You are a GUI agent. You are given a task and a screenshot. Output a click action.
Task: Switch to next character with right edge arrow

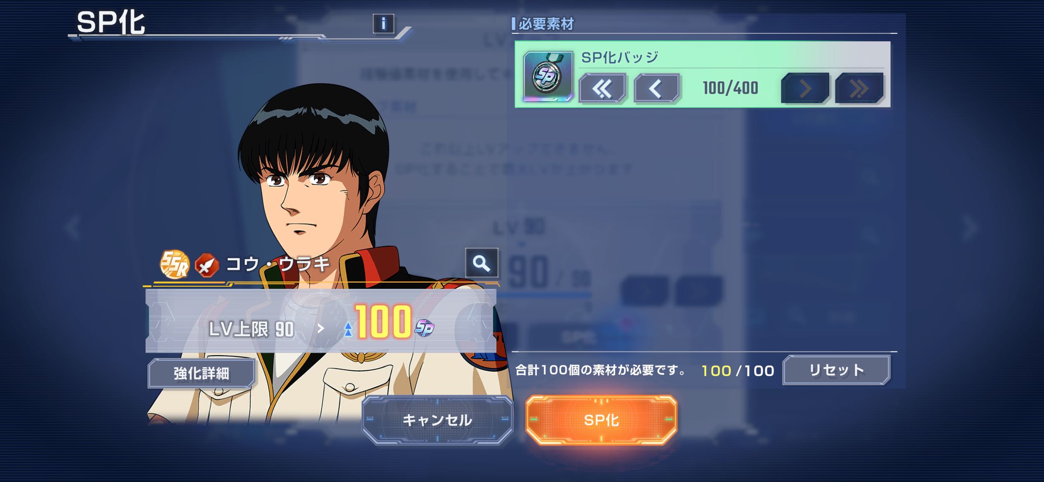(971, 227)
